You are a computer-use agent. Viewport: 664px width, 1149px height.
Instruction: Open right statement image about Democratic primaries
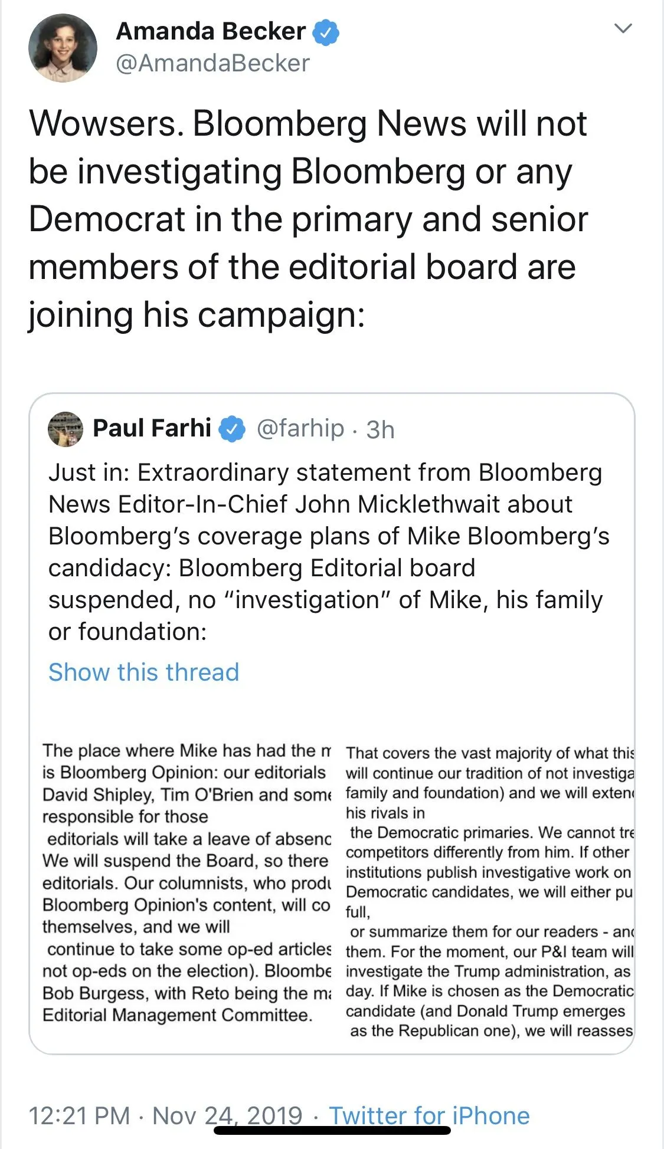(489, 891)
